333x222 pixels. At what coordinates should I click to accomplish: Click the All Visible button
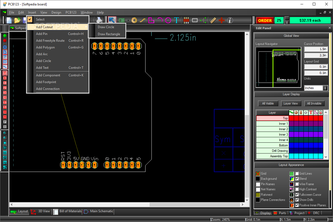268,103
